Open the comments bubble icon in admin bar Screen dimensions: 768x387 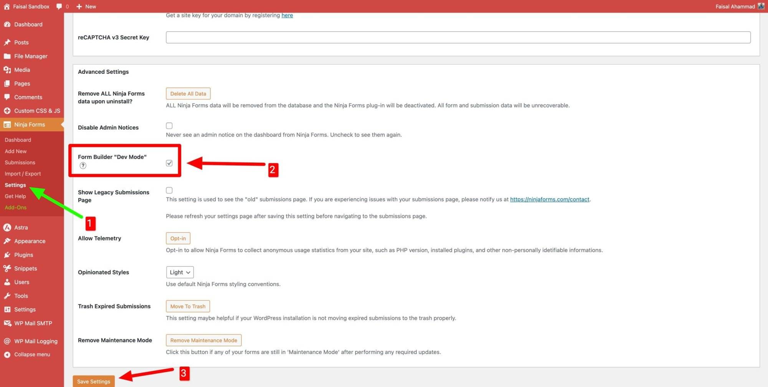click(x=59, y=7)
